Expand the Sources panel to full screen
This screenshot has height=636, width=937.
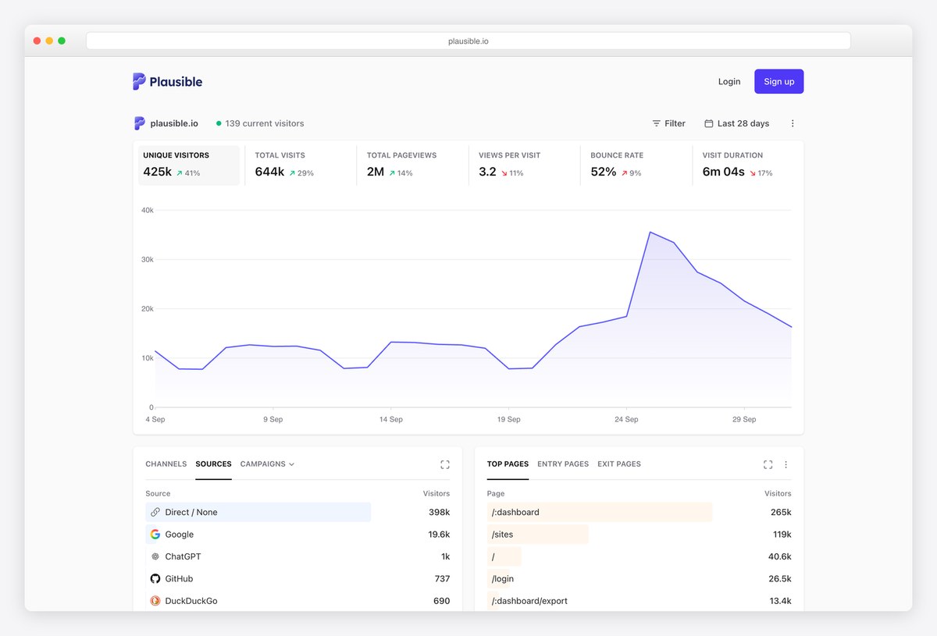445,464
